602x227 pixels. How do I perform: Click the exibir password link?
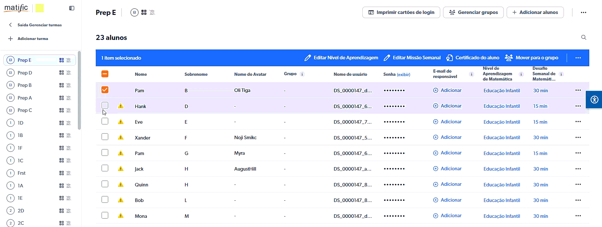(403, 75)
